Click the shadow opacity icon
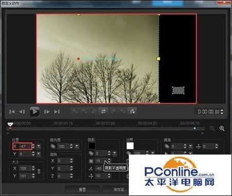Image resolution: width=232 pixels, height=196 pixels. pyautogui.click(x=91, y=154)
